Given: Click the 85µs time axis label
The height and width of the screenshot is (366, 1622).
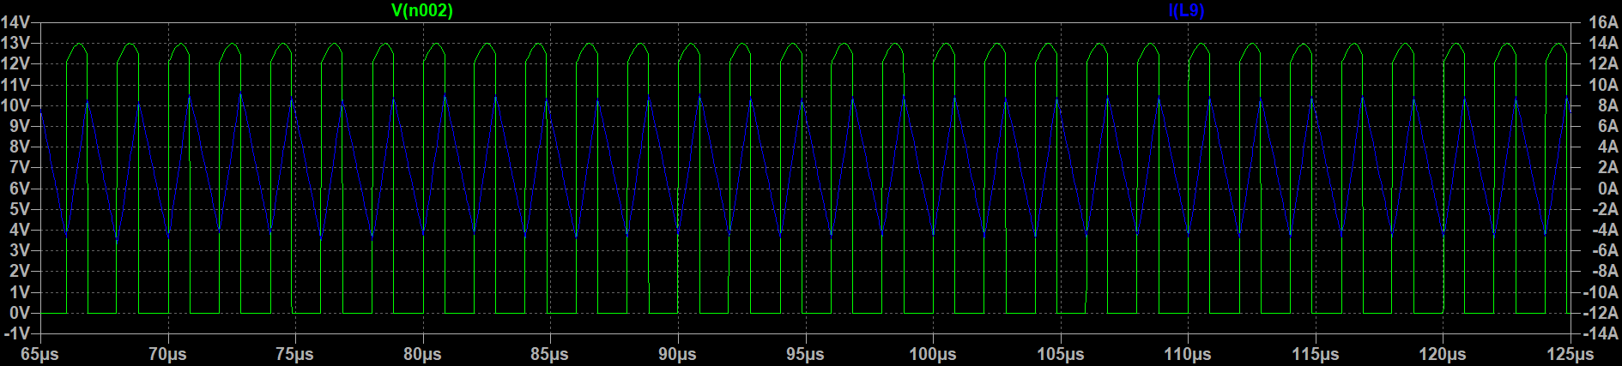Looking at the screenshot, I should click(549, 354).
